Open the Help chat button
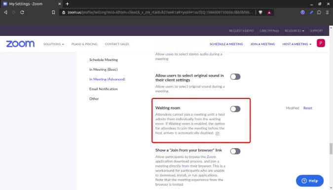The width and height of the screenshot is (333, 190). pyautogui.click(x=310, y=181)
